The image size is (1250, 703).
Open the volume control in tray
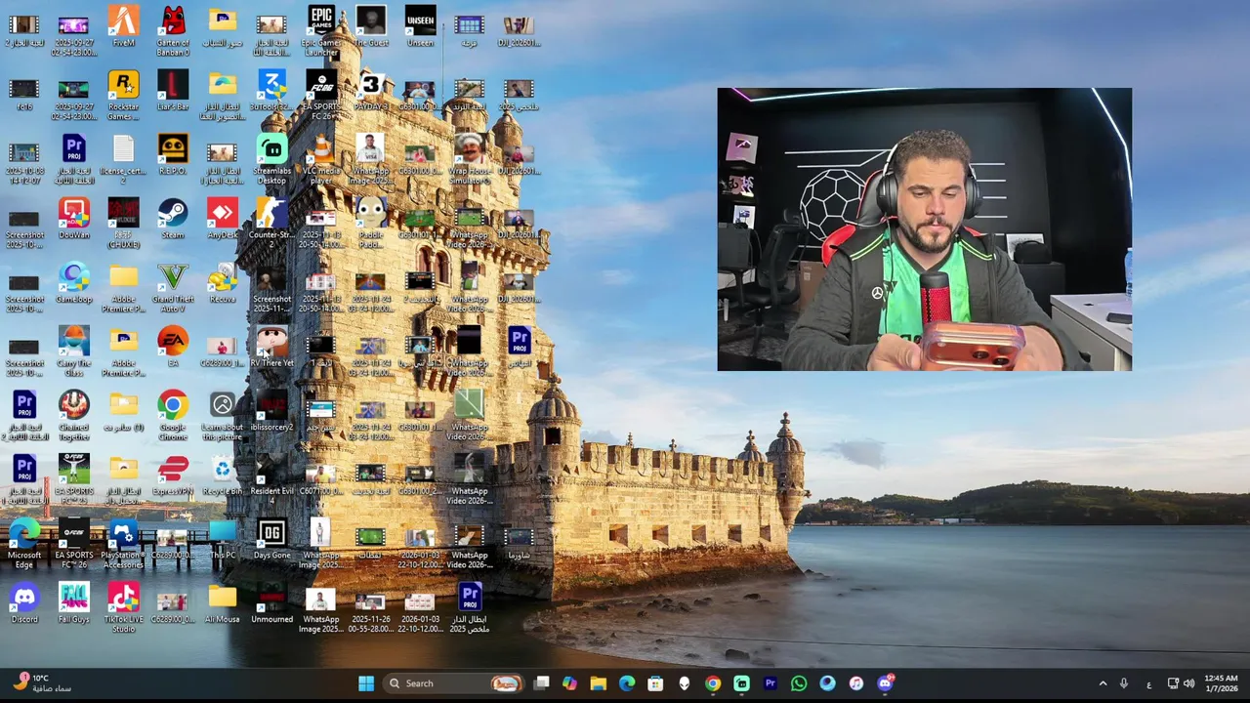click(1188, 683)
